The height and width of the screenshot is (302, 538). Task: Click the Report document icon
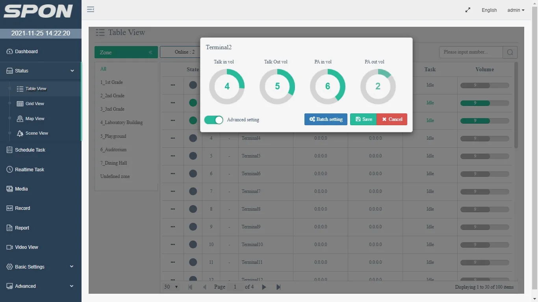[9, 228]
